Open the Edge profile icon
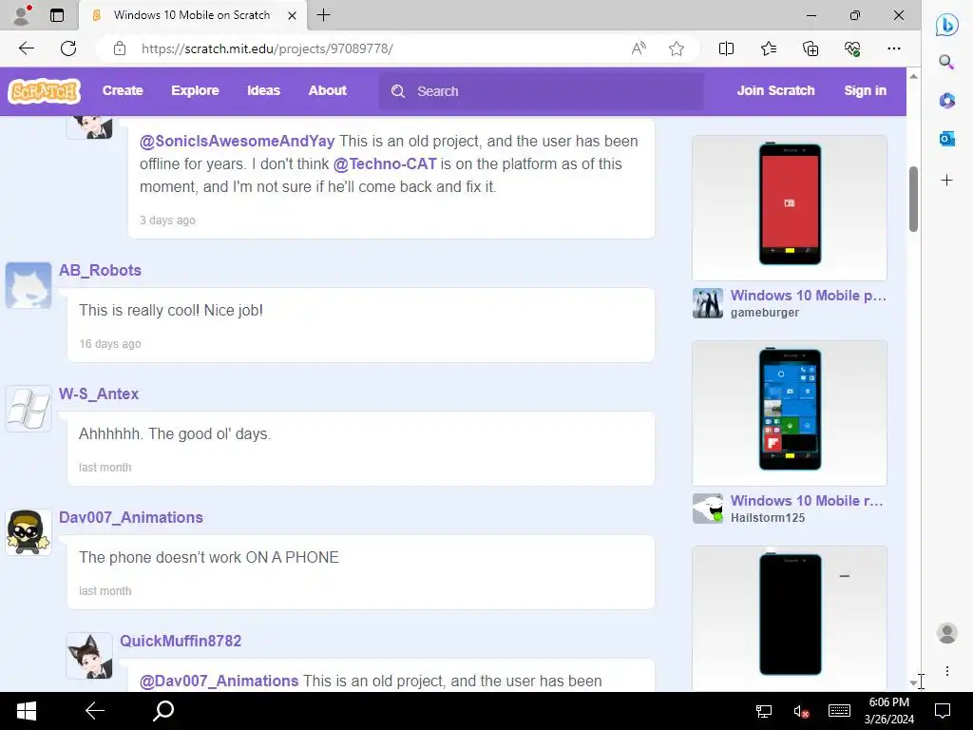The width and height of the screenshot is (973, 730). [22, 15]
